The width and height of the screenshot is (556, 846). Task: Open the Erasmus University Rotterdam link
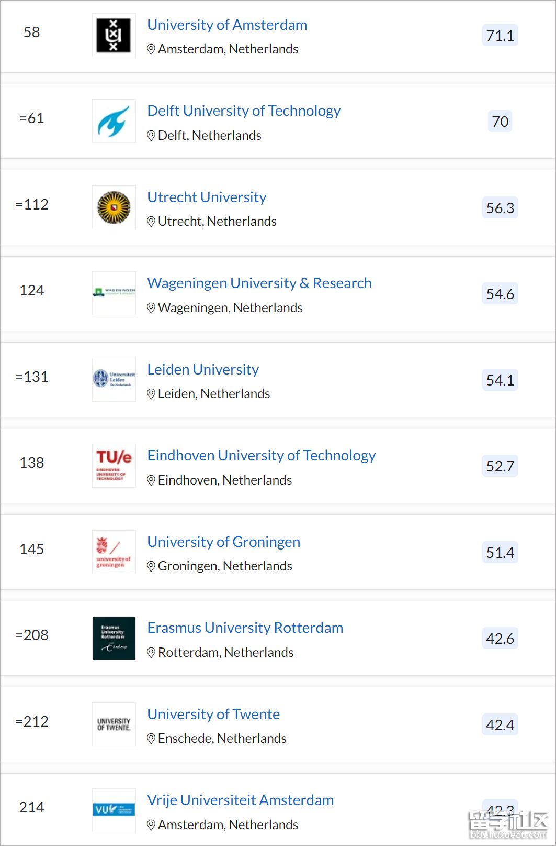coord(245,628)
